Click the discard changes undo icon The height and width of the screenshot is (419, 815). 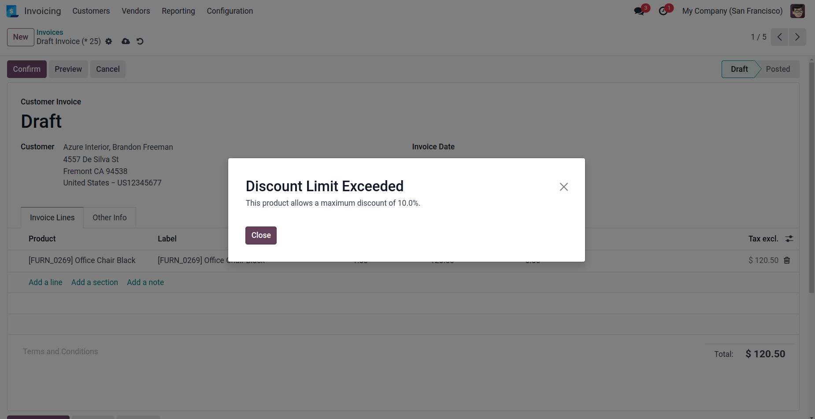[140, 41]
